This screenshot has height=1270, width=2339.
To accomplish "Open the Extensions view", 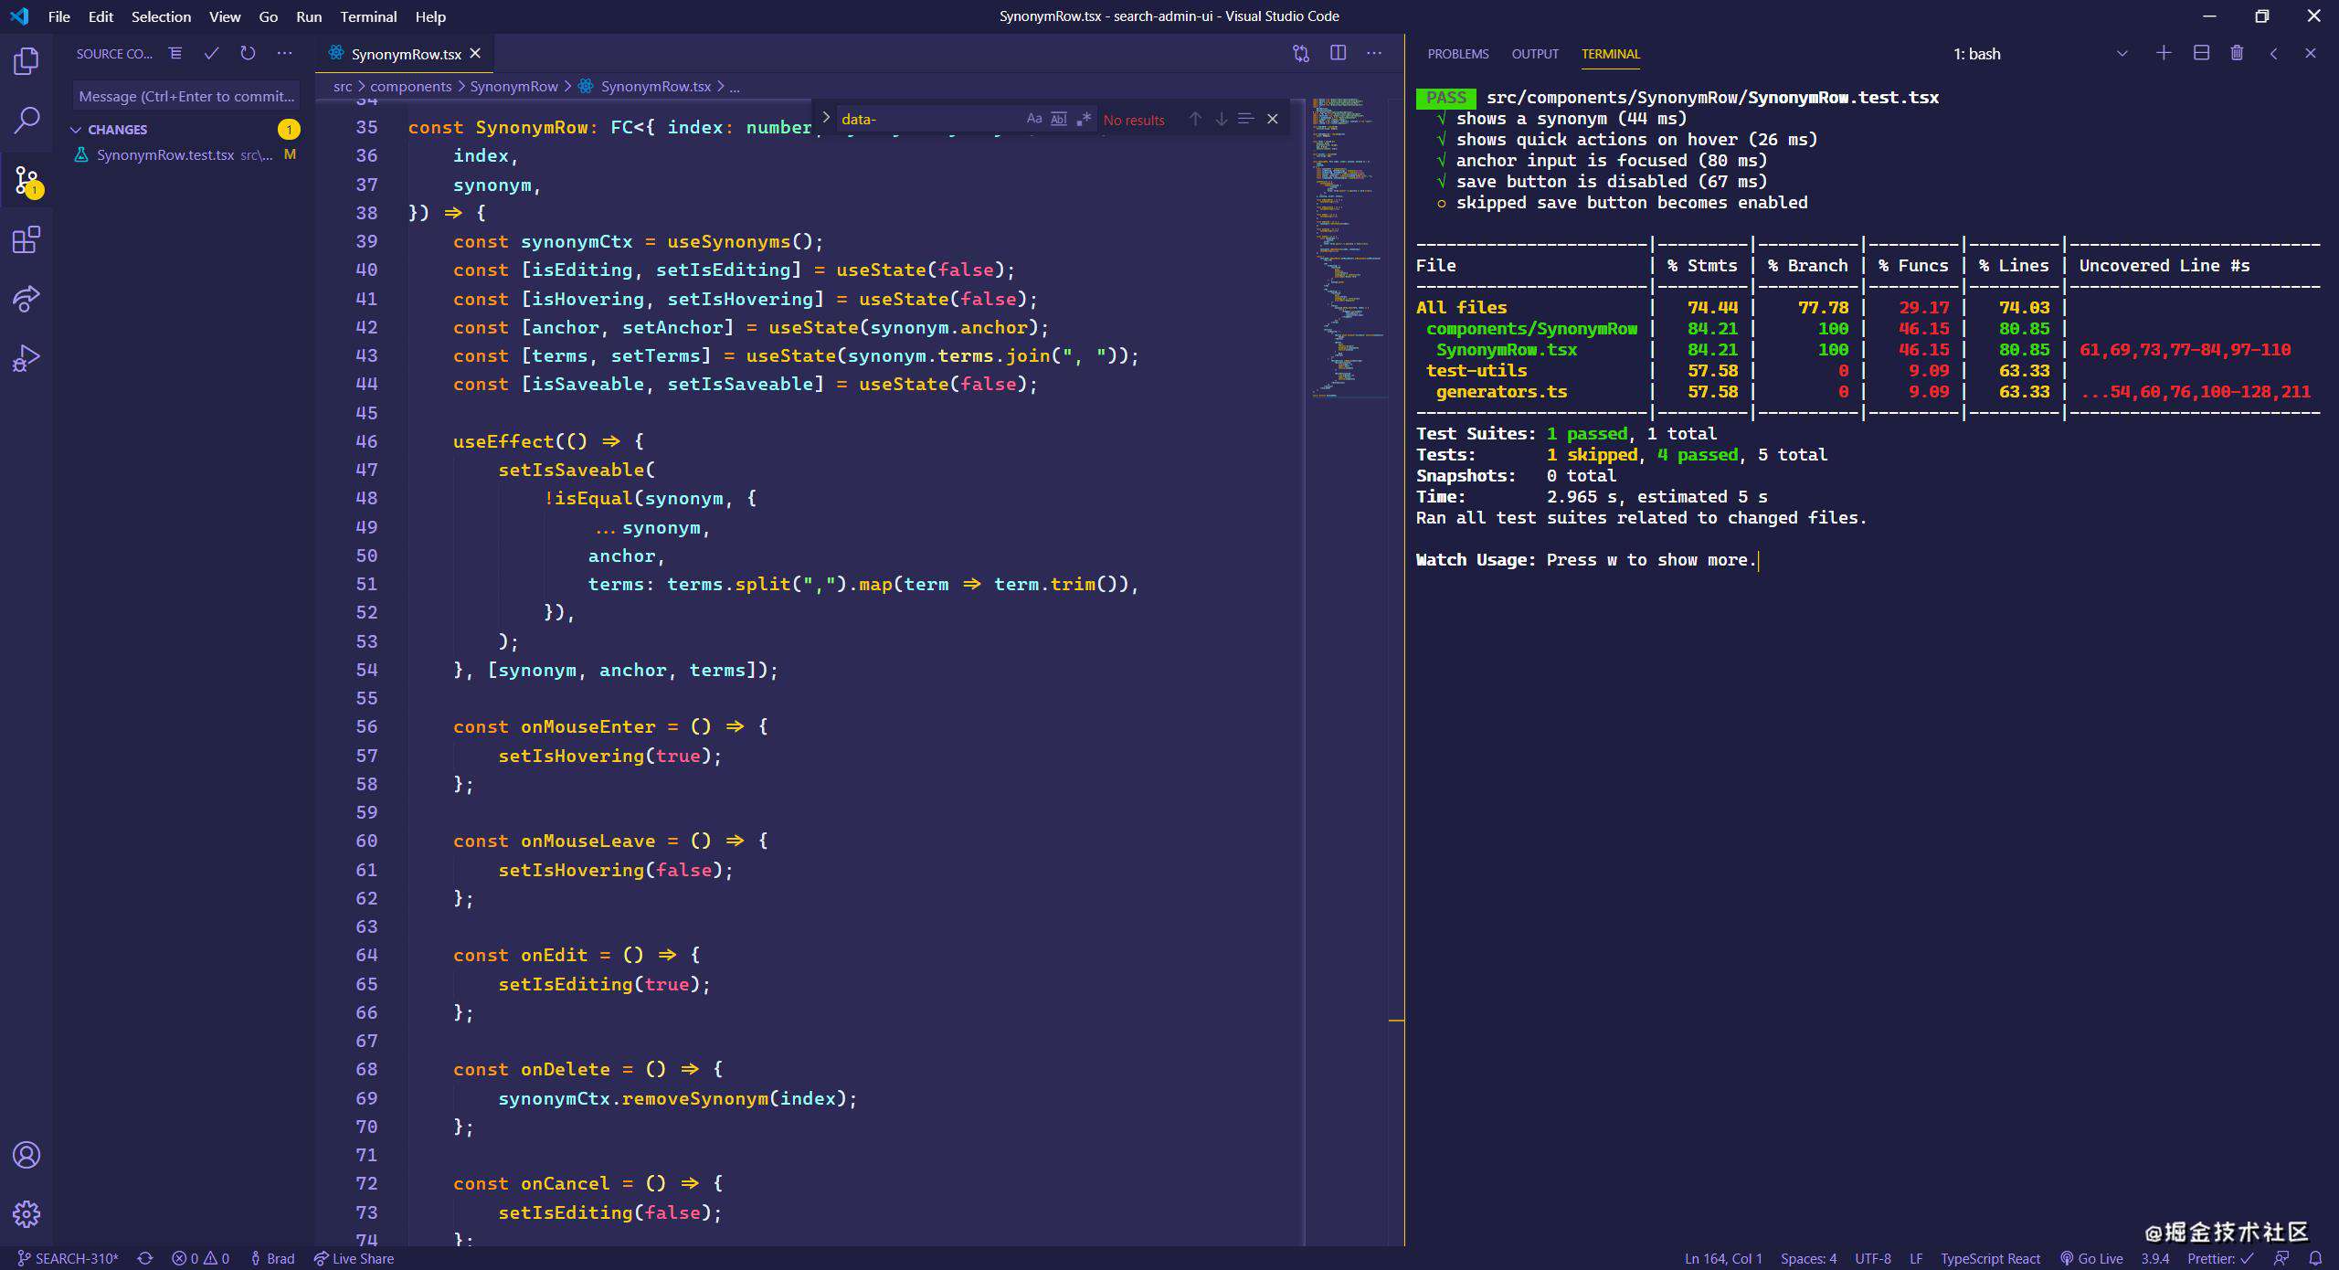I will click(x=26, y=240).
